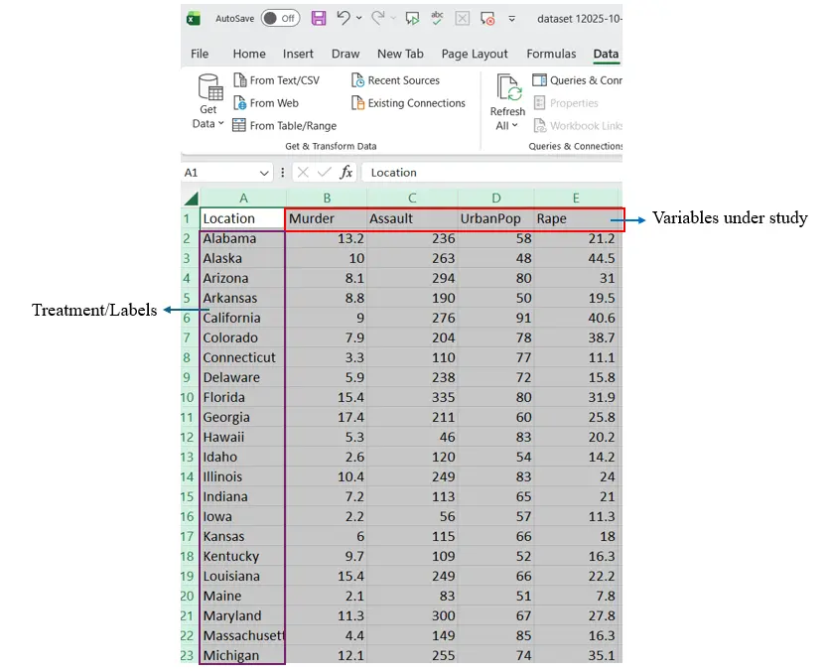
Task: Open the Undo history dropdown arrow
Action: click(x=358, y=18)
